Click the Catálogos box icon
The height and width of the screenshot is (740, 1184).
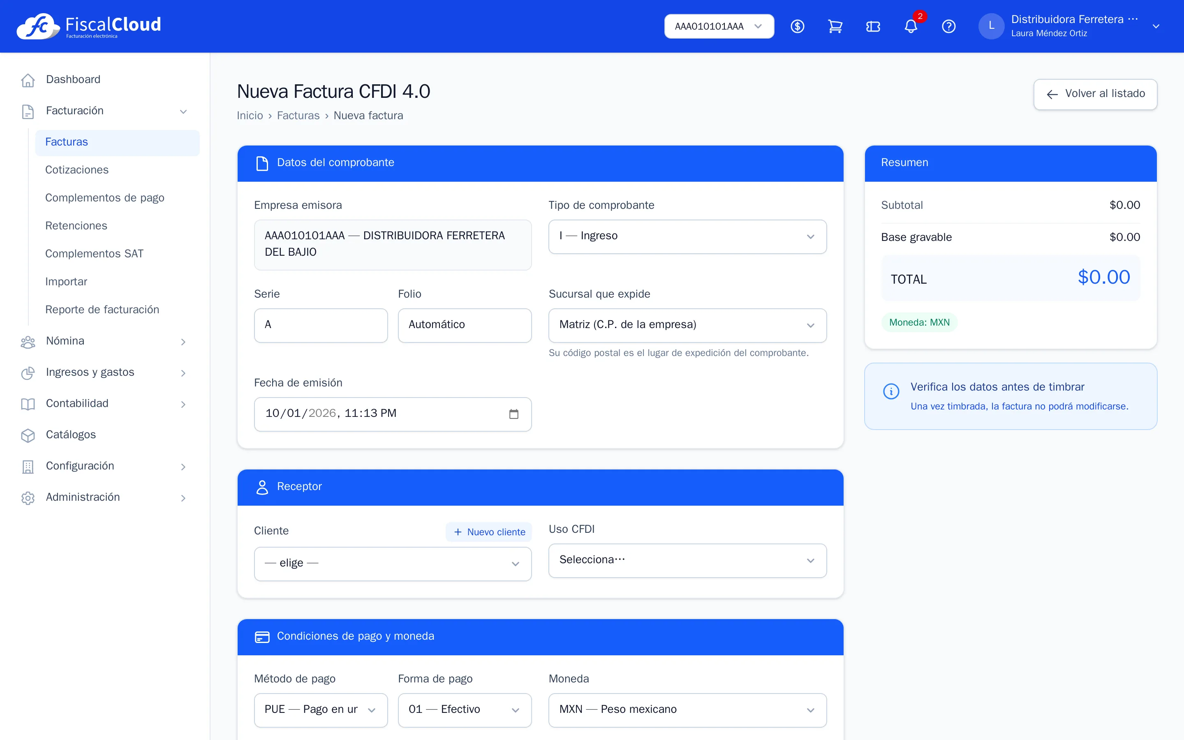click(28, 435)
